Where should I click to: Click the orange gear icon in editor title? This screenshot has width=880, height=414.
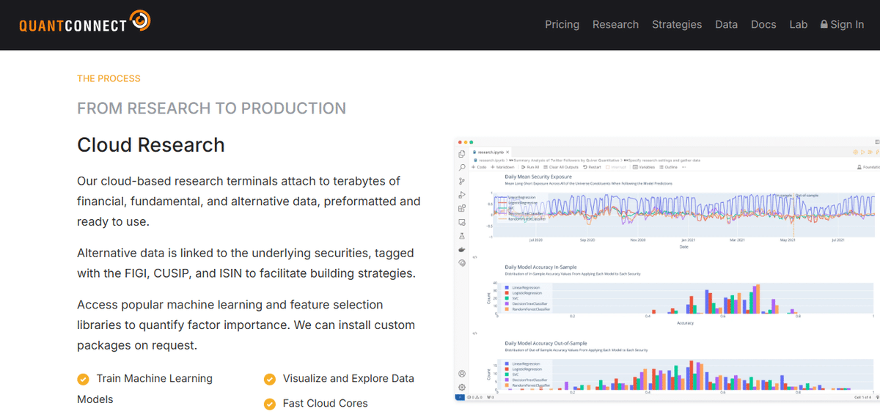click(855, 152)
